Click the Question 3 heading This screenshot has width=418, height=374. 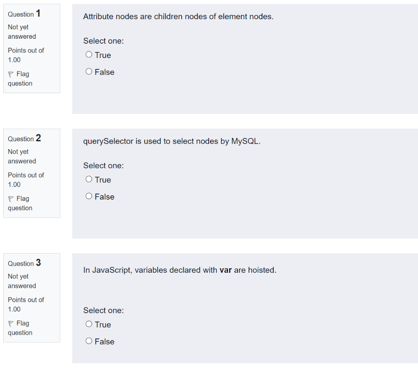click(x=24, y=263)
